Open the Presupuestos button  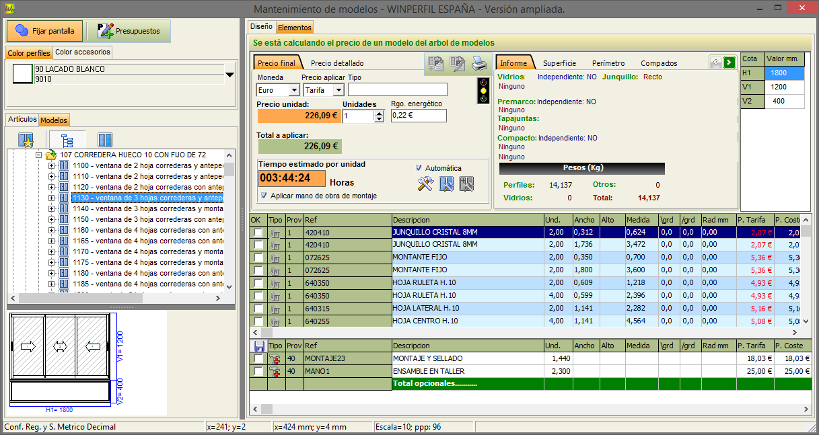click(x=129, y=31)
